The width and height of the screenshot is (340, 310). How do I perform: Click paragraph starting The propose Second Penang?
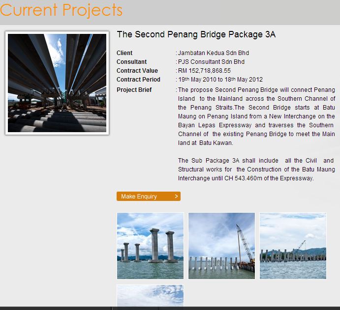click(x=256, y=116)
